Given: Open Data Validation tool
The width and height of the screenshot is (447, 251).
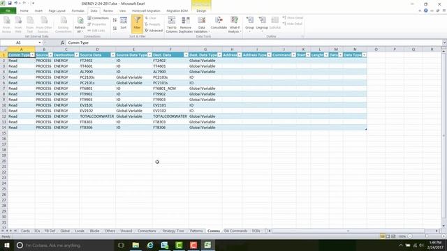Looking at the screenshot, I should pos(202,24).
